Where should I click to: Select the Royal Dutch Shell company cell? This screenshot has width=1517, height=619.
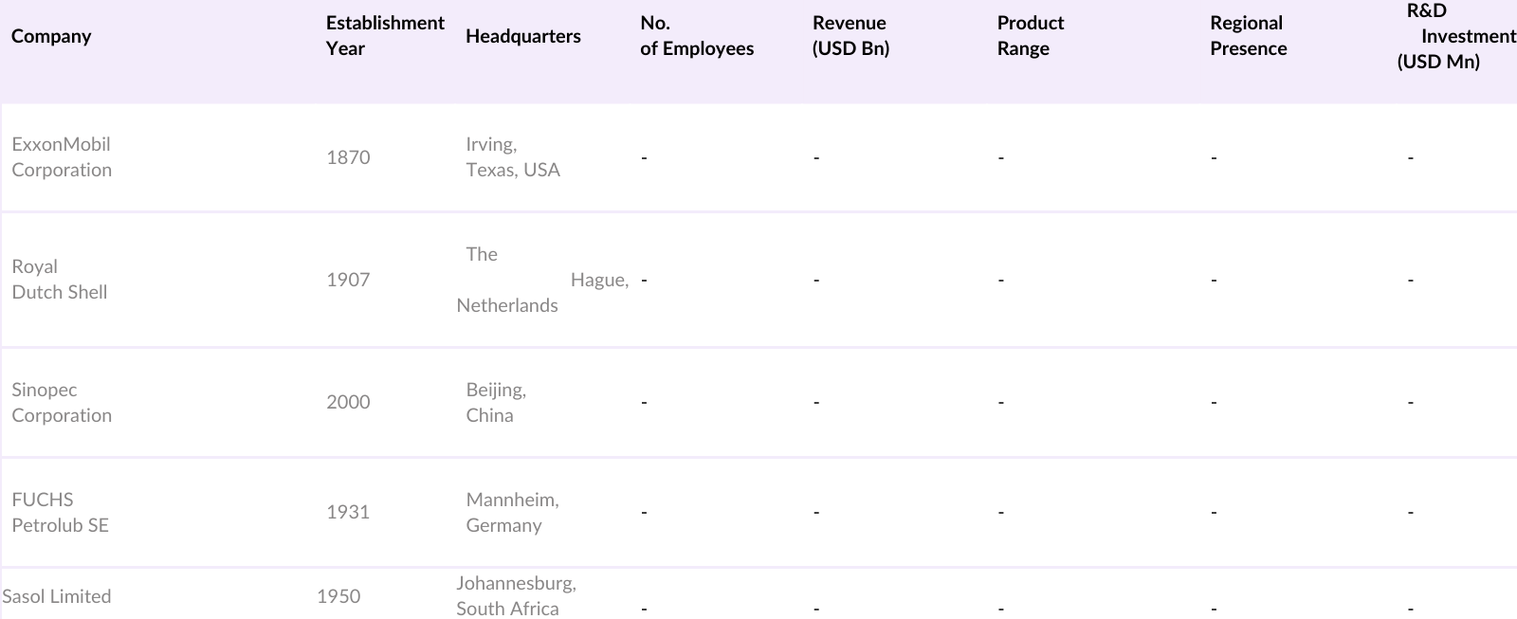click(59, 280)
